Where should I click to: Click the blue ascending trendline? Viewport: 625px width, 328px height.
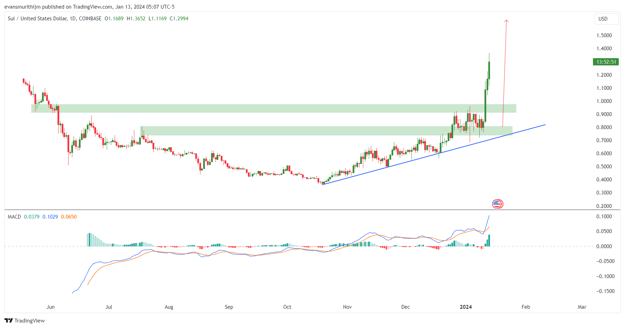tap(434, 155)
